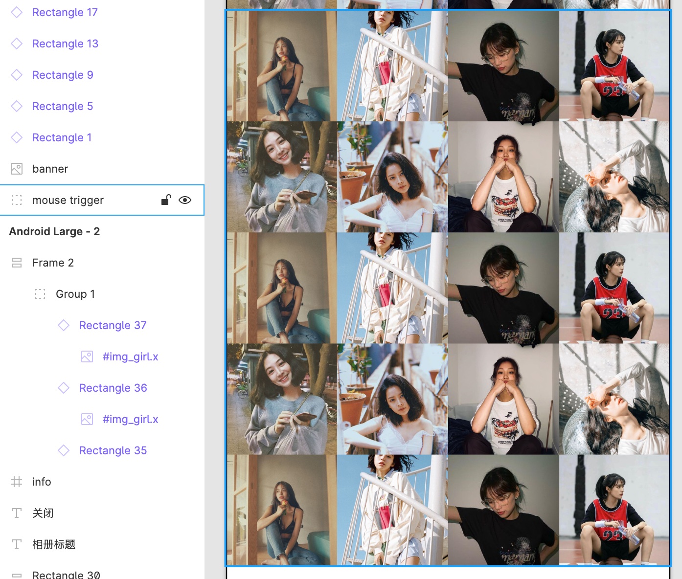Click the image icon of #img_girl.x under Rectangle 36
682x579 pixels.
click(x=87, y=419)
